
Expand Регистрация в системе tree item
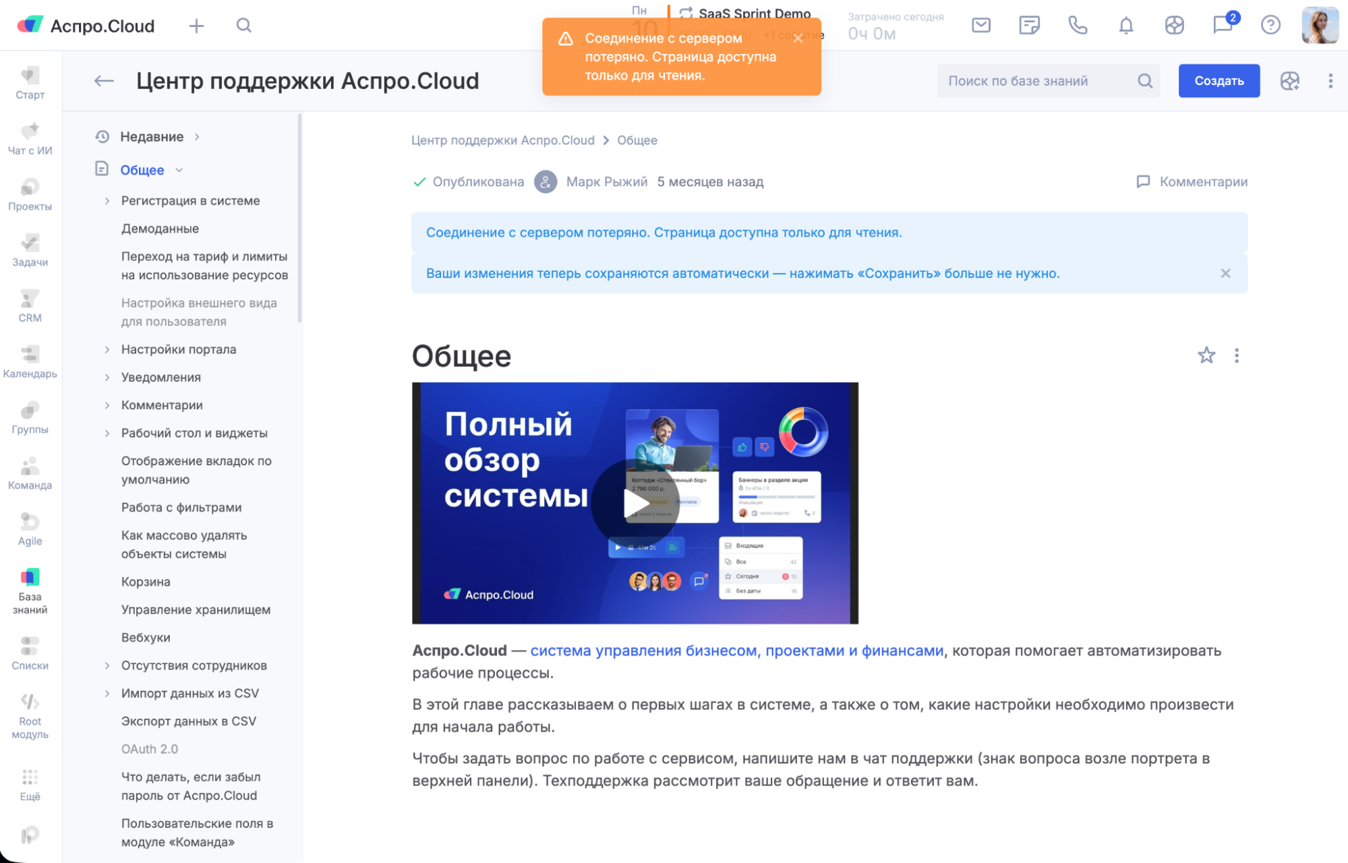tap(107, 201)
